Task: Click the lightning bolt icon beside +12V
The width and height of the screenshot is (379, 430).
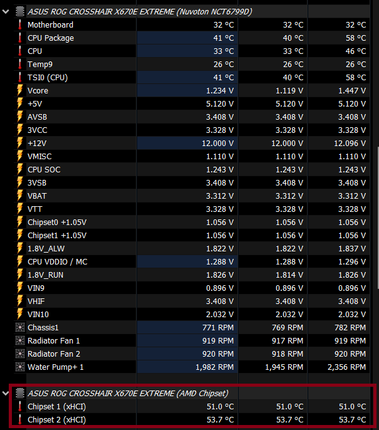Action: click(20, 143)
